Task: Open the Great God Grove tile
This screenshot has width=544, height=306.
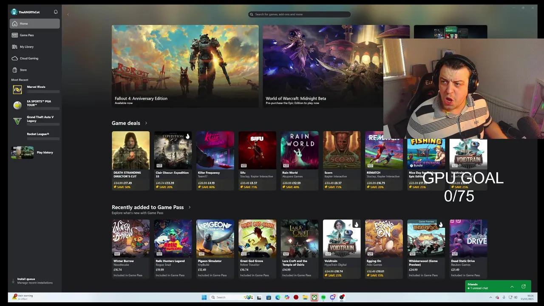Action: coord(257,249)
